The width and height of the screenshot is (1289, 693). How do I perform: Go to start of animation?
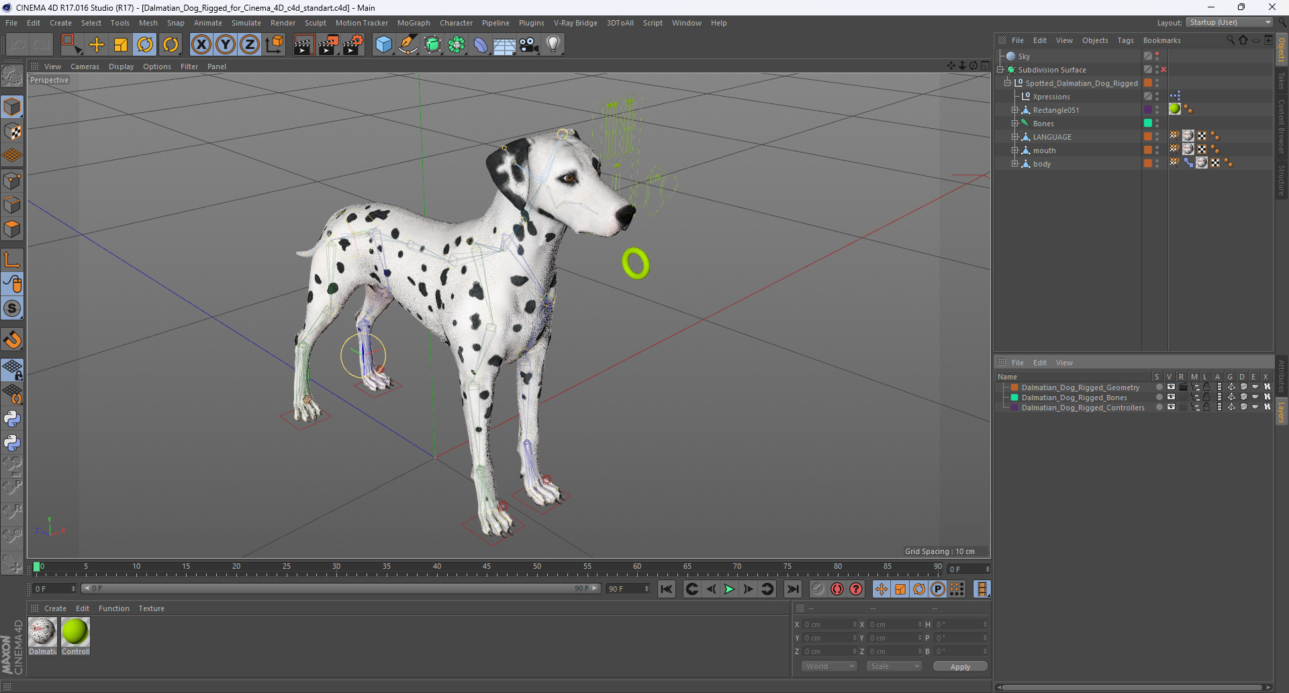click(x=667, y=589)
